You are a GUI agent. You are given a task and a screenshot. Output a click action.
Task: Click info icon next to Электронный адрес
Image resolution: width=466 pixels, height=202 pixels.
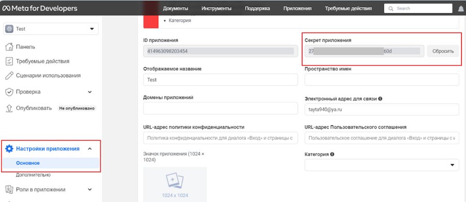380,99
